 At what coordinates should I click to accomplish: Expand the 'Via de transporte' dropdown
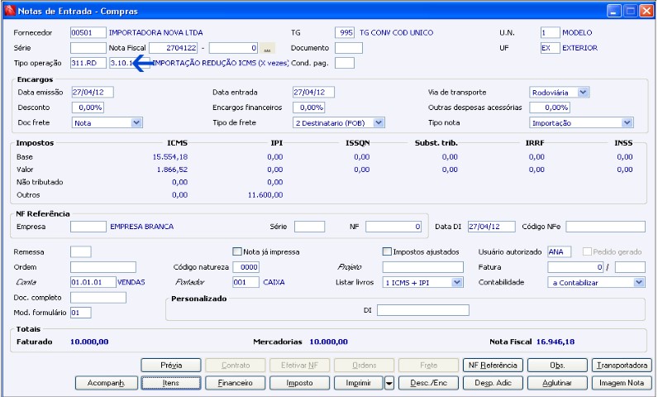click(x=584, y=92)
